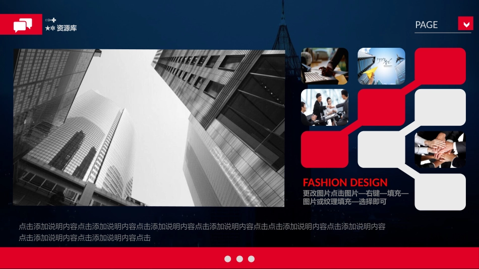479x269 pixels.
Task: Click the red tile right of the airplane thumbnail
Action: [440, 66]
